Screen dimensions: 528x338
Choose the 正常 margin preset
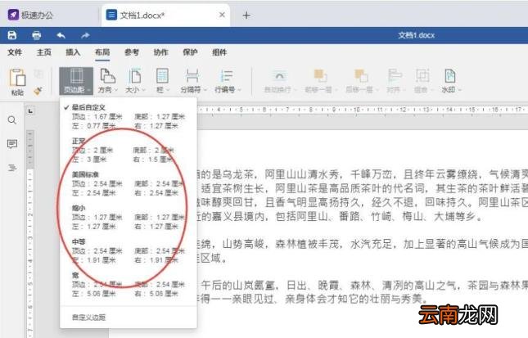[x=129, y=150]
